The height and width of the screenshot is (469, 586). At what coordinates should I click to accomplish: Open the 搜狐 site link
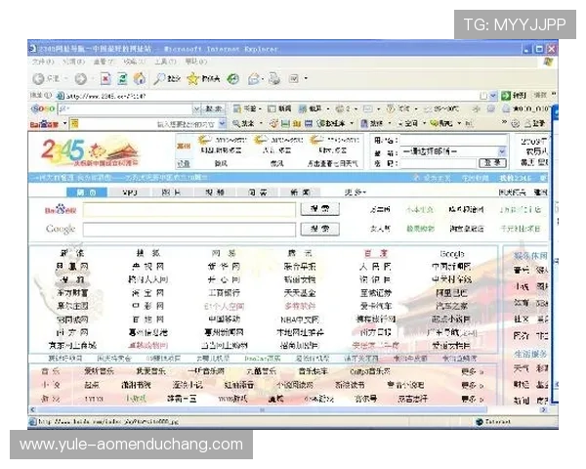coord(148,254)
